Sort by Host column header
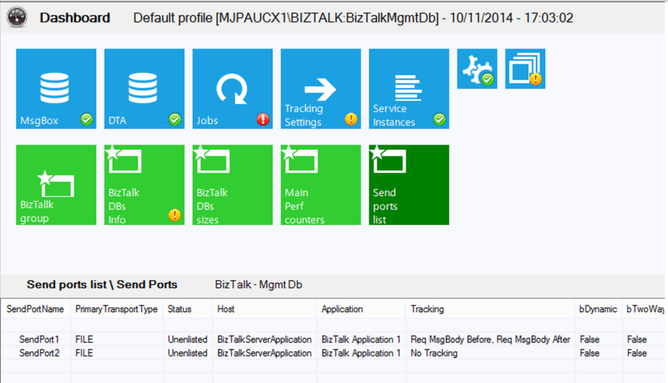The image size is (668, 383). click(x=265, y=309)
